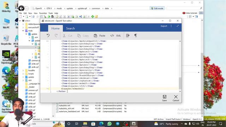Click the editor scrollbar down arrow
The height and width of the screenshot is (127, 226).
(x=180, y=91)
